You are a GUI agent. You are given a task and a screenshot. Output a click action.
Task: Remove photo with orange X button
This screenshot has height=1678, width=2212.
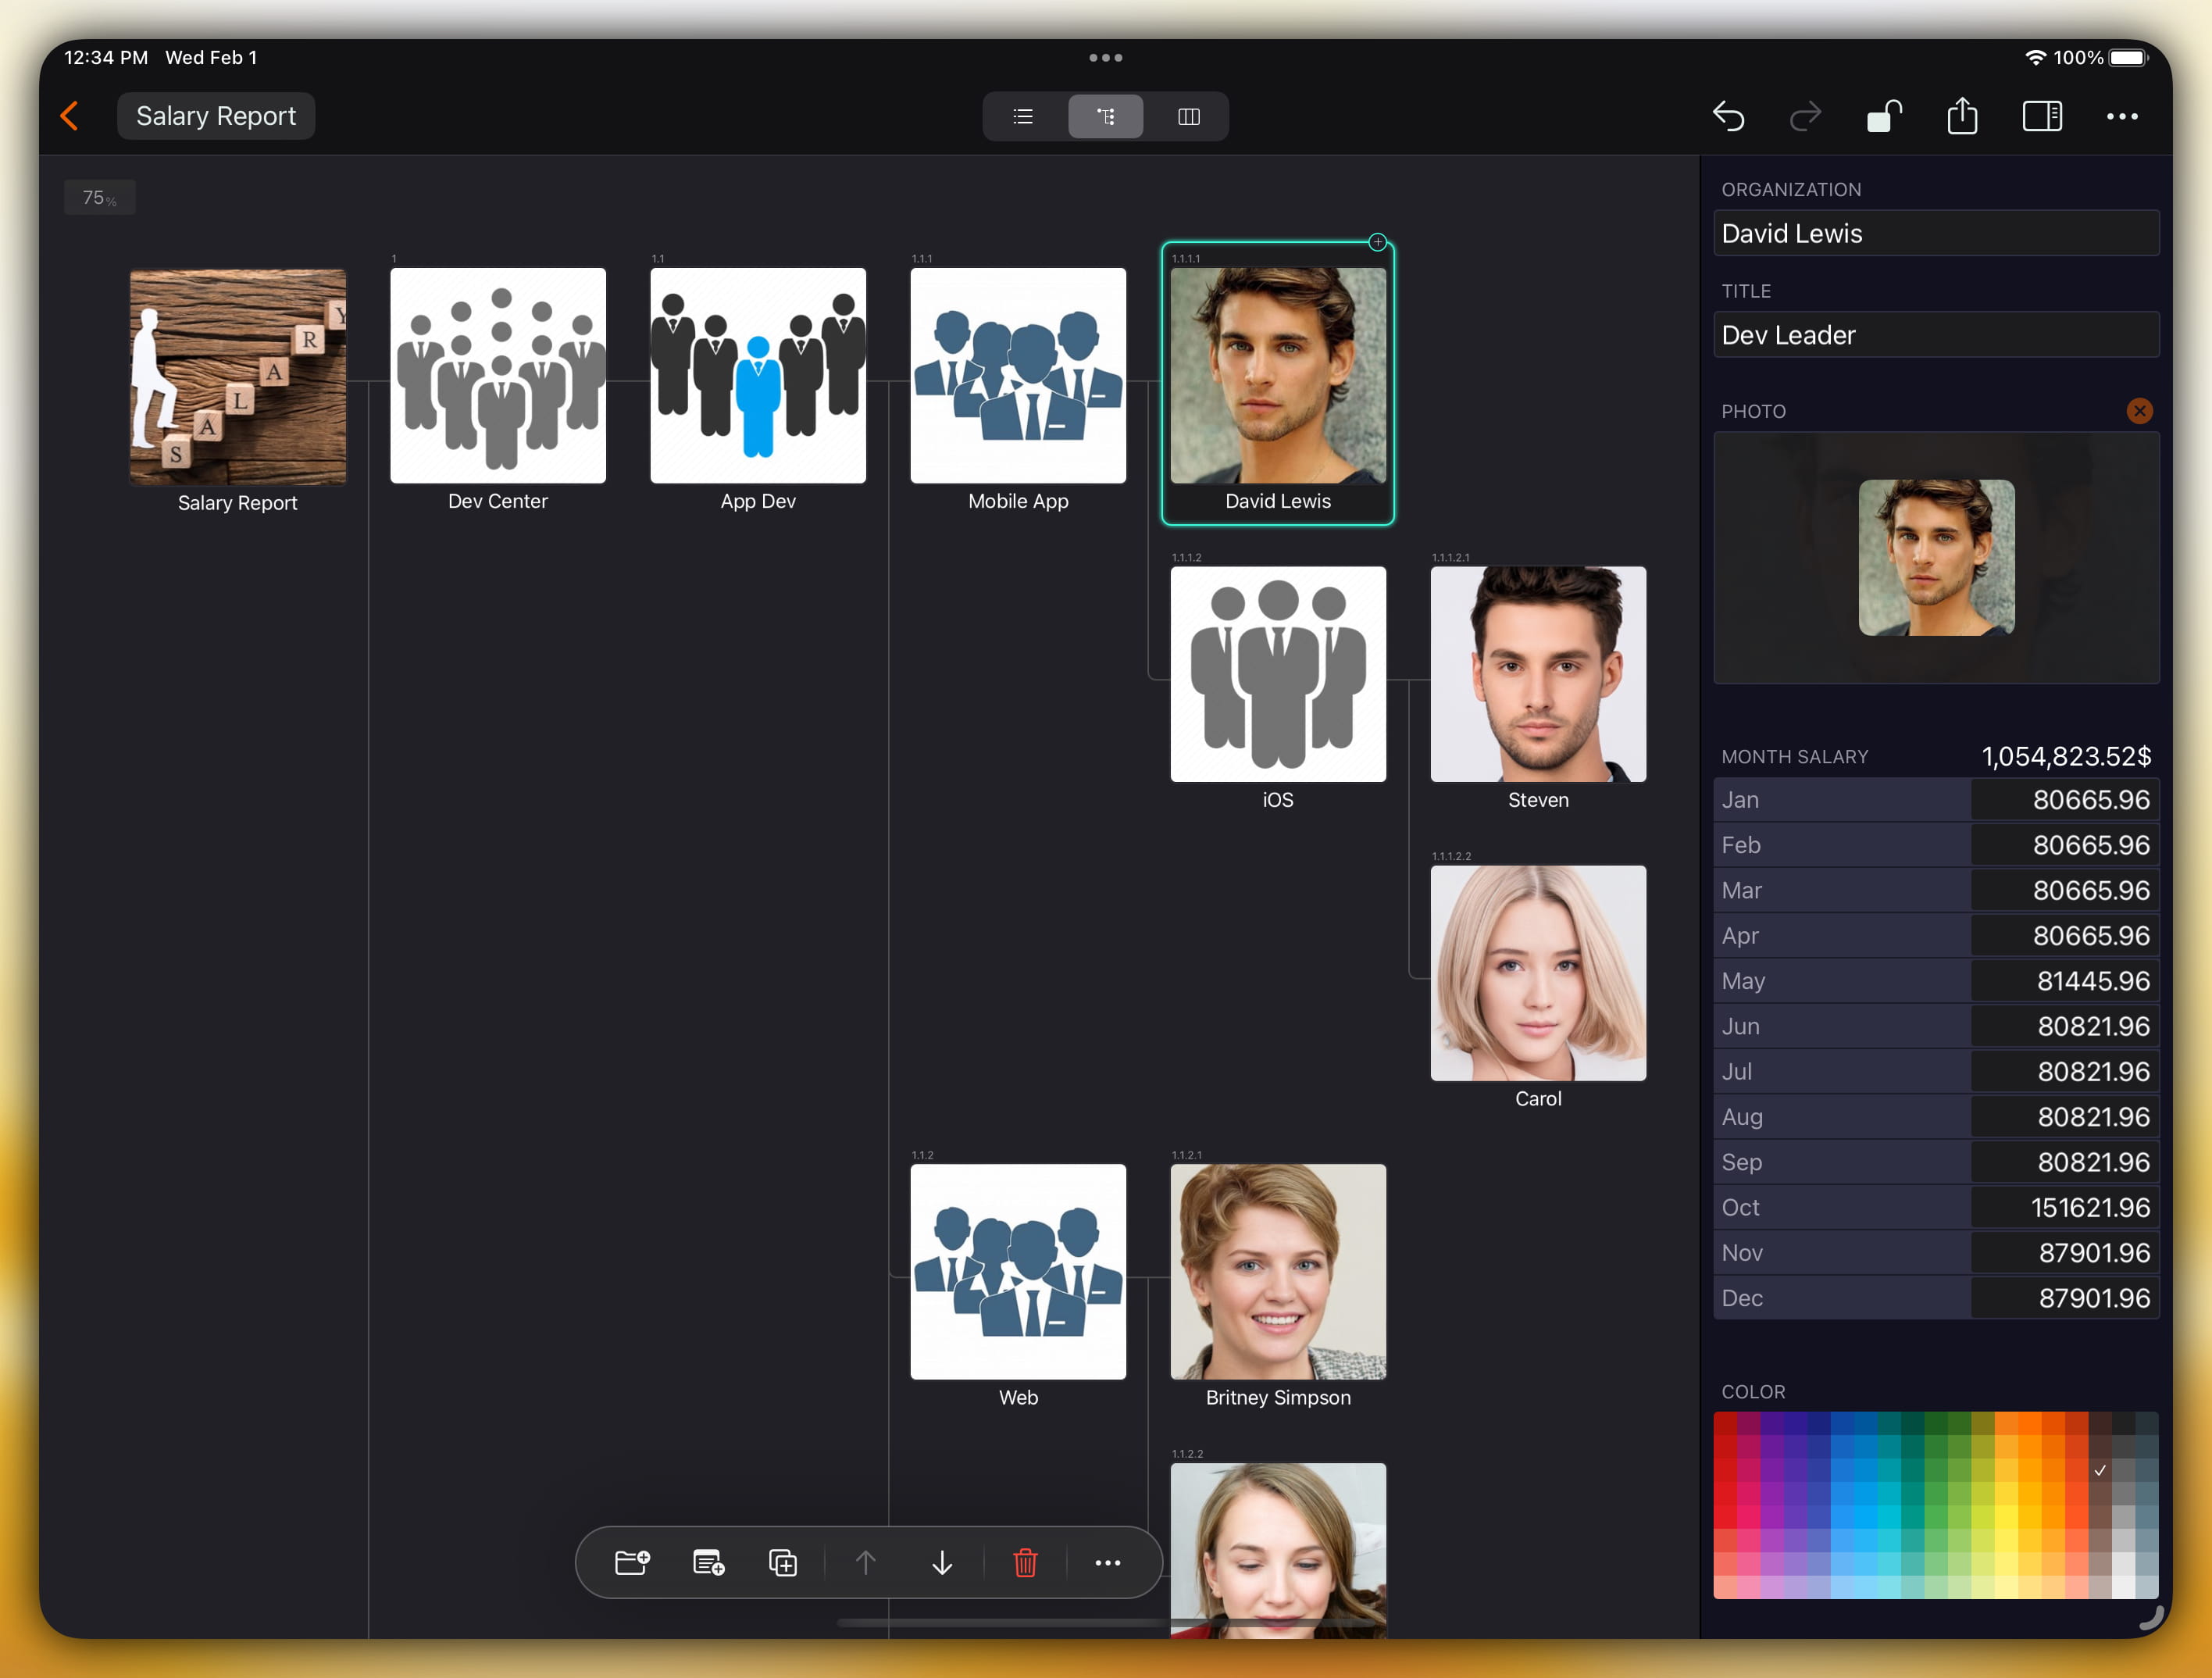(x=2139, y=411)
